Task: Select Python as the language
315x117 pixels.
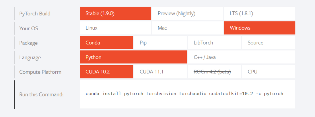Action: coord(133,57)
